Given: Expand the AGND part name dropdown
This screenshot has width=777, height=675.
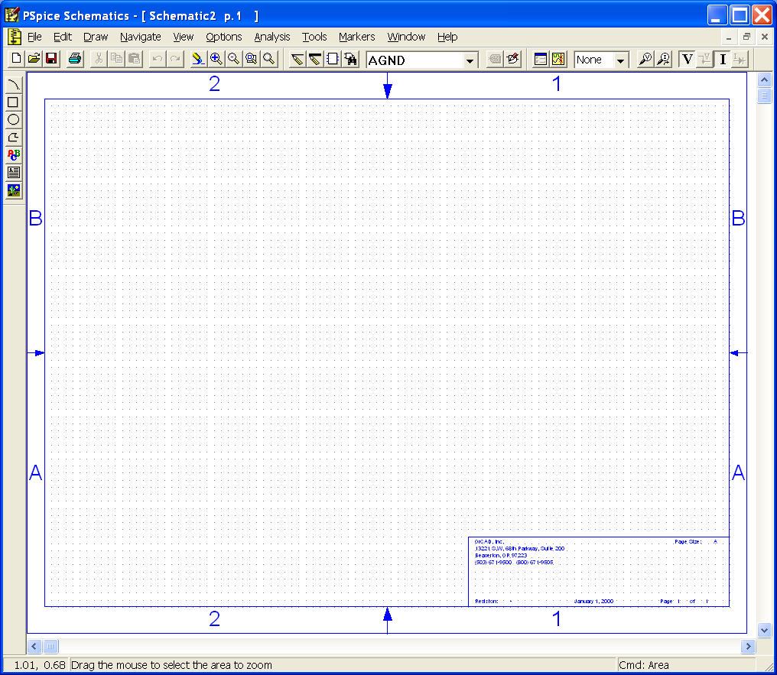Looking at the screenshot, I should (470, 60).
